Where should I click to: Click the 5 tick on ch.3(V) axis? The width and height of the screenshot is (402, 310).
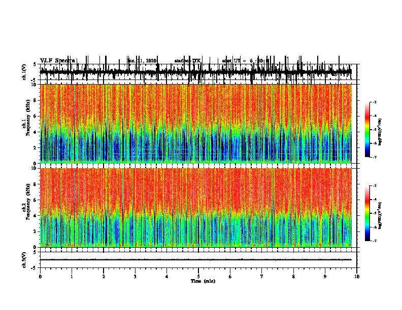(x=35, y=252)
